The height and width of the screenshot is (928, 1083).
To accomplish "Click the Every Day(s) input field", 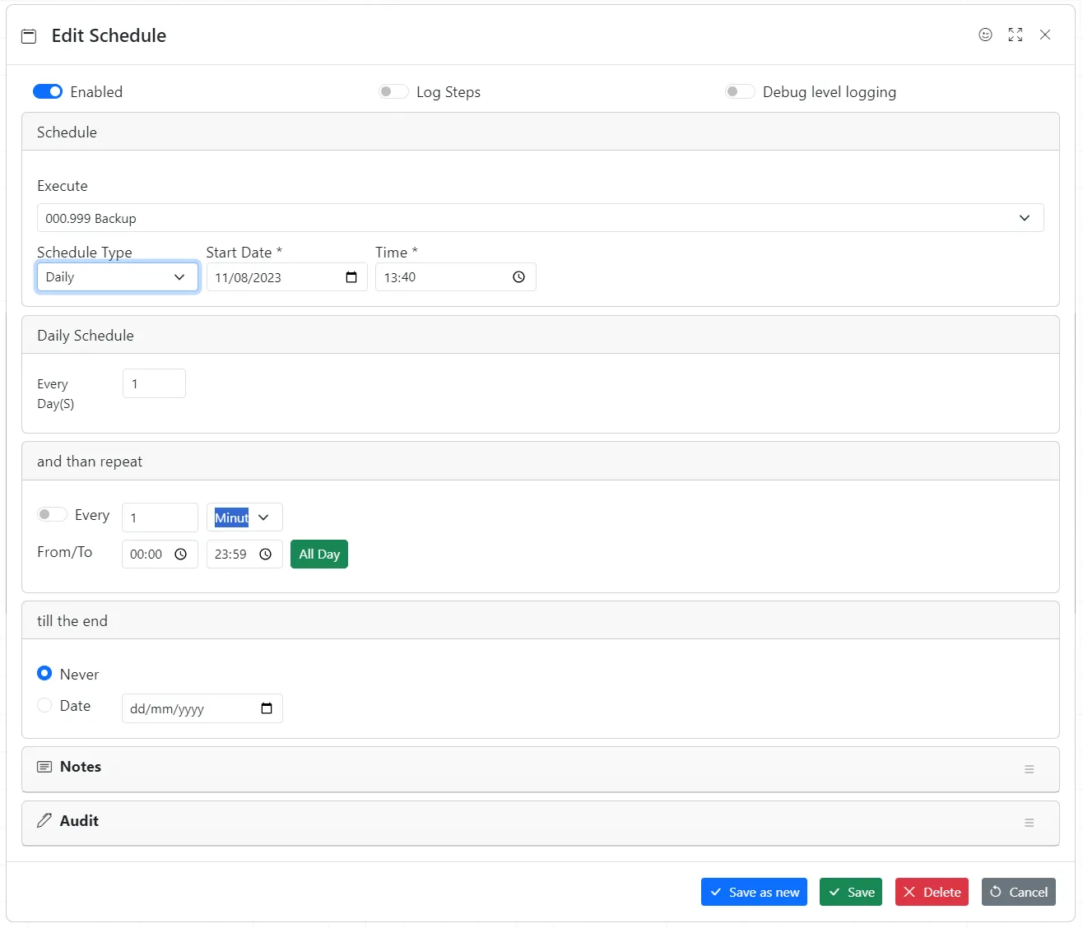I will 154,383.
